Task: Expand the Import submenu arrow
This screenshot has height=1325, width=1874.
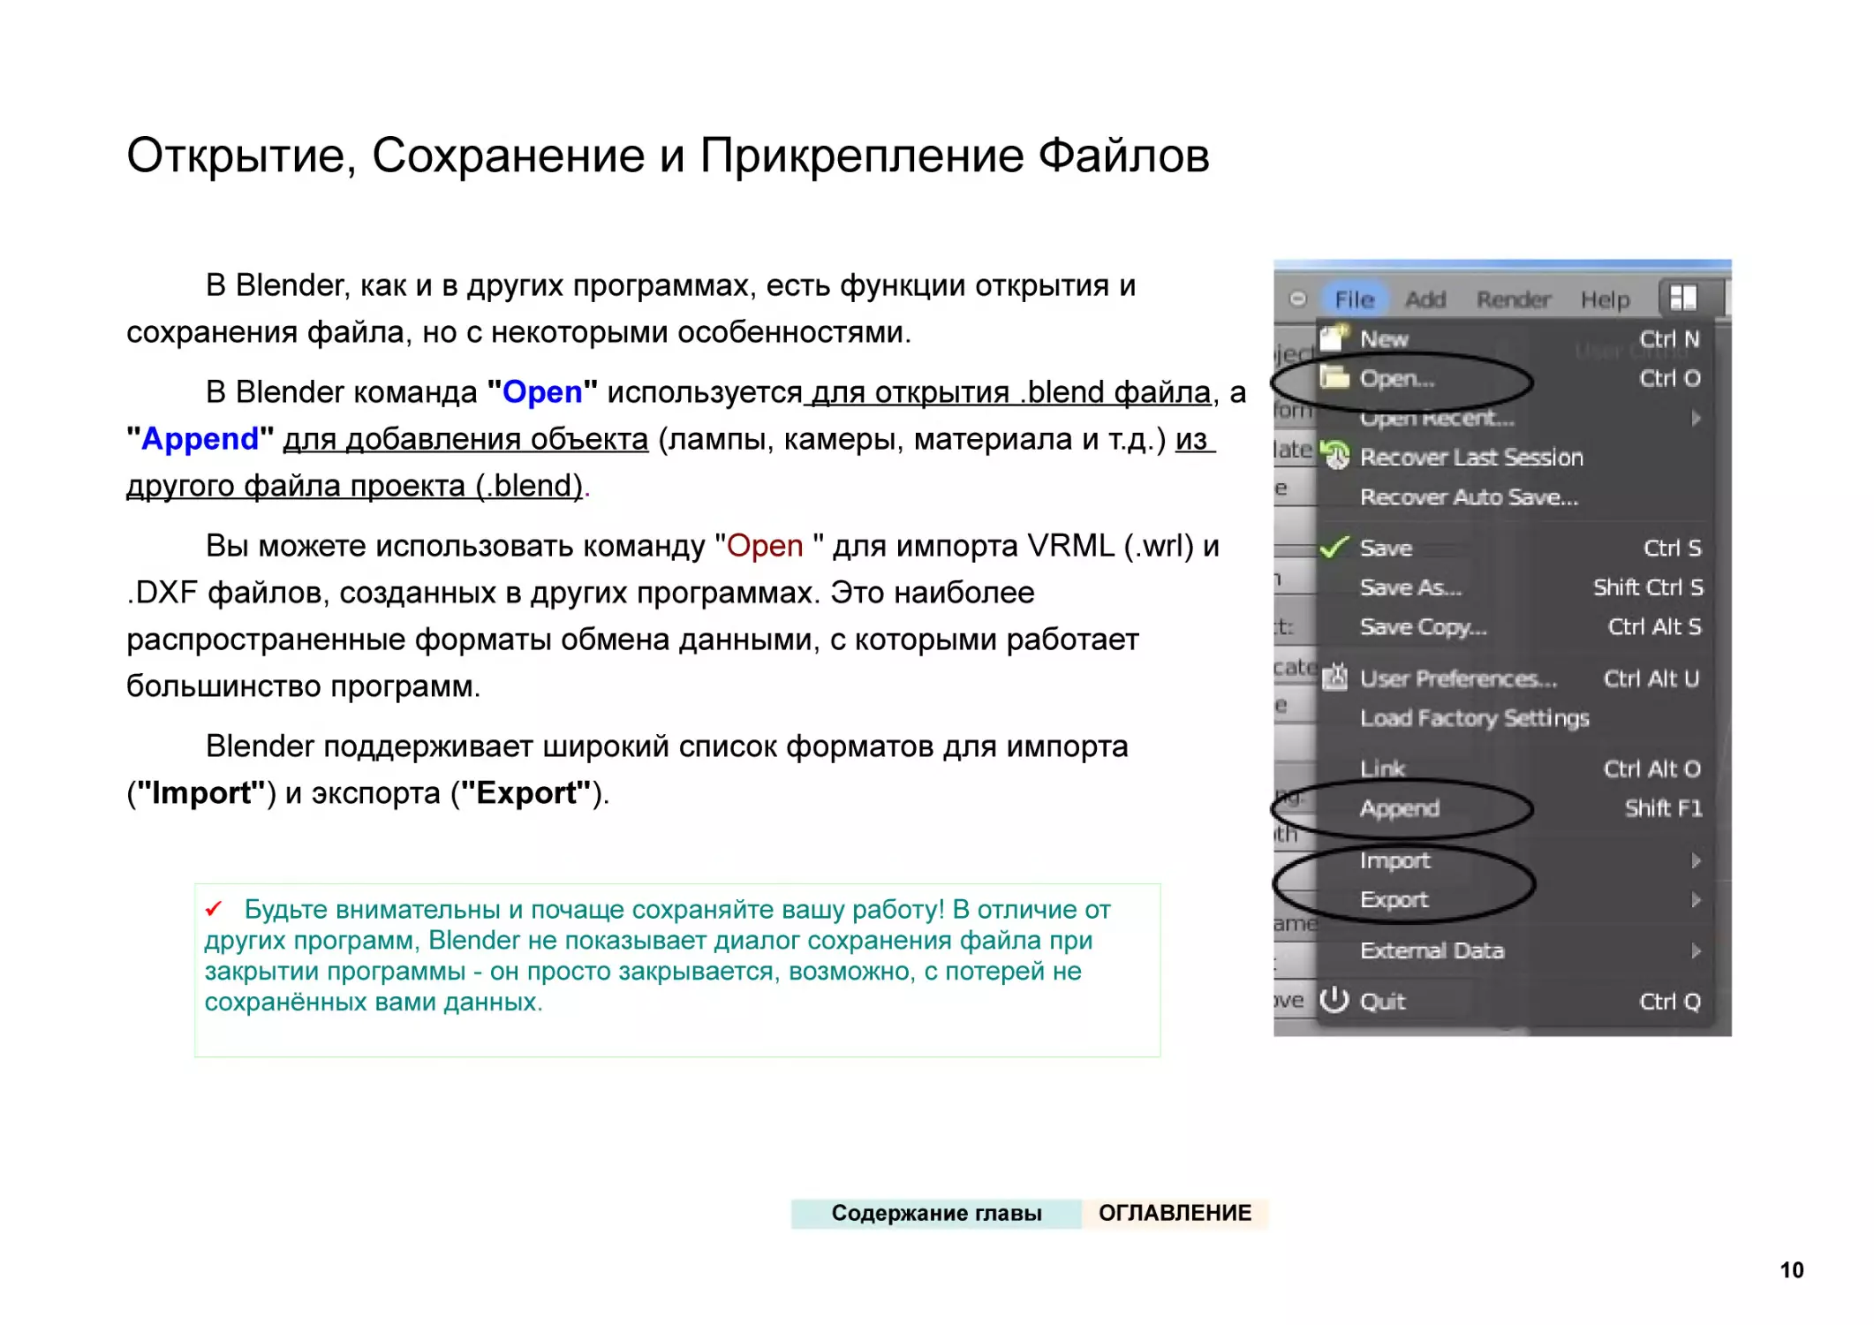Action: (1696, 860)
